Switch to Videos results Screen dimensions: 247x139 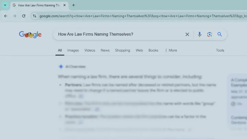(90, 50)
